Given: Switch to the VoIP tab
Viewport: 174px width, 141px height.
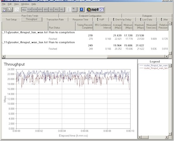Looking at the screenshot, I should [x=101, y=20].
